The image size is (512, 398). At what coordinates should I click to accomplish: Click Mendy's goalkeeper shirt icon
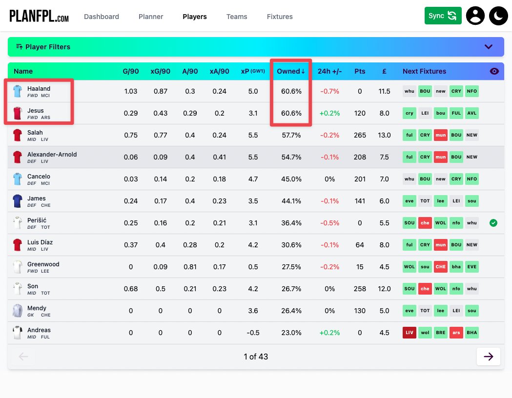(x=18, y=311)
